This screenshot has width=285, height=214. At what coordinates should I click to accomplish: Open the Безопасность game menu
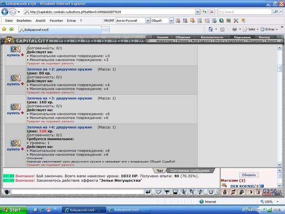tap(212, 37)
